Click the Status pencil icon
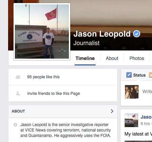 point(129,75)
